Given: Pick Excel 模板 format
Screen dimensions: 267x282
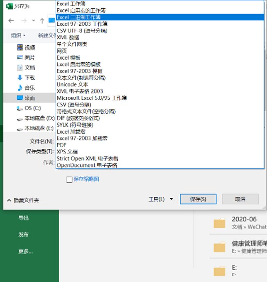Looking at the screenshot, I should point(160,57).
